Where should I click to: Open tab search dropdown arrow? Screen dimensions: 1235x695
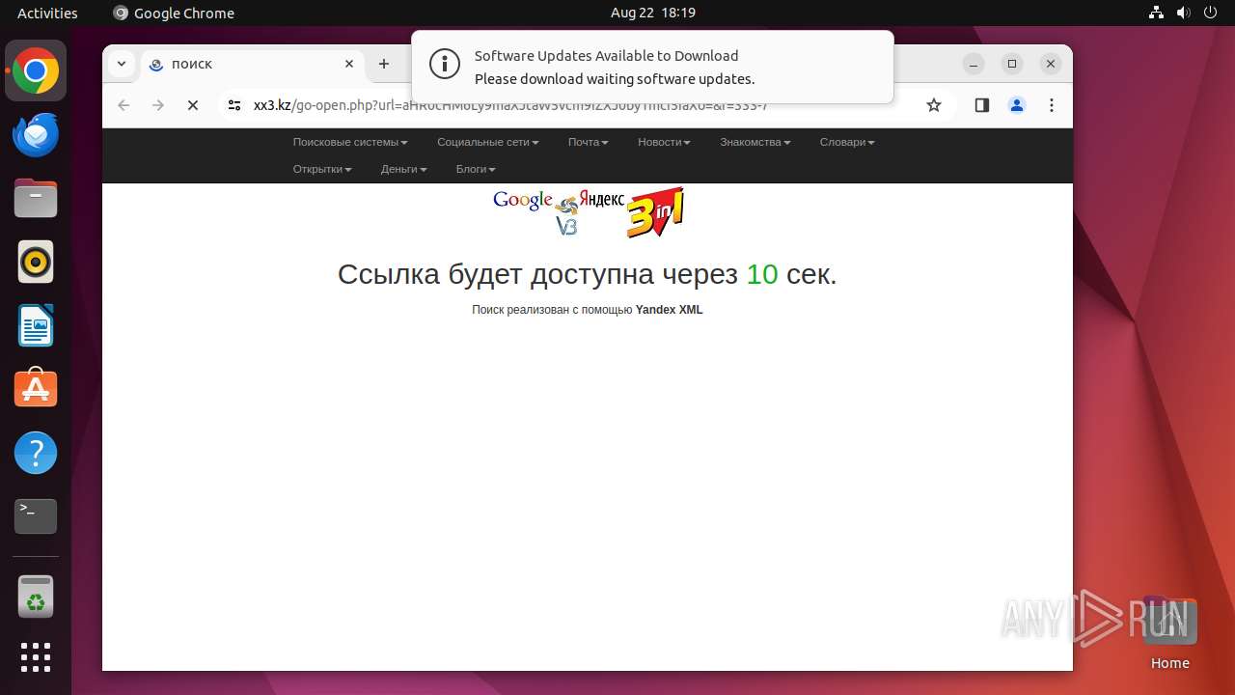click(121, 64)
